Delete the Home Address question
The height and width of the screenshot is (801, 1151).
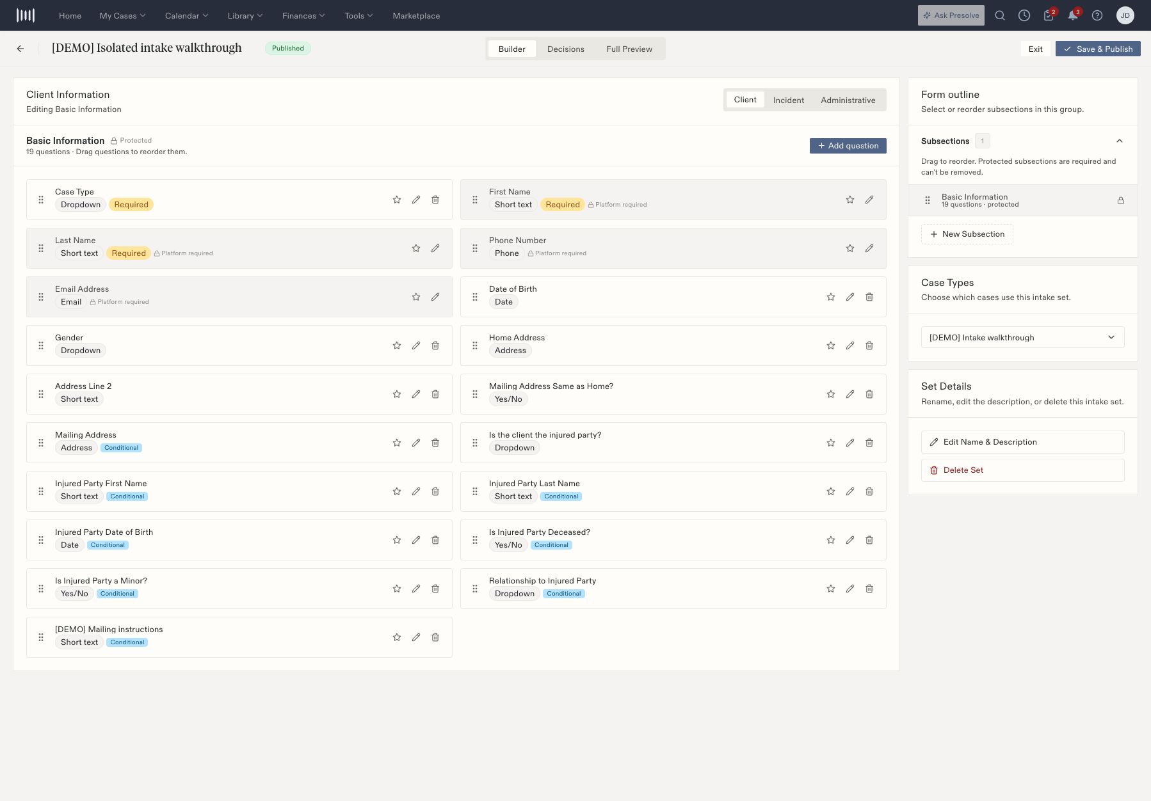[x=869, y=345]
